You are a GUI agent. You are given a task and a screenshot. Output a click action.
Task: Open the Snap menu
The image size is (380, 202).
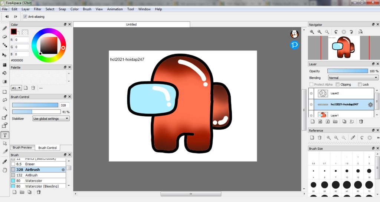[62, 9]
